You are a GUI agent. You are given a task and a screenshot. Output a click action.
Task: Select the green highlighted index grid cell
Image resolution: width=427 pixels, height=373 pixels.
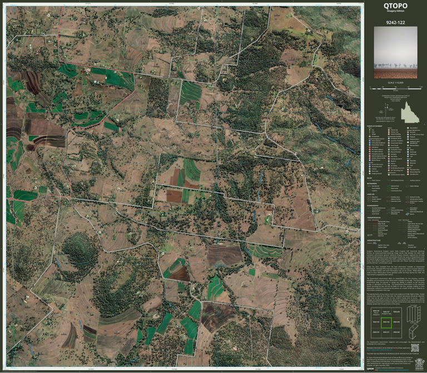tap(386, 322)
